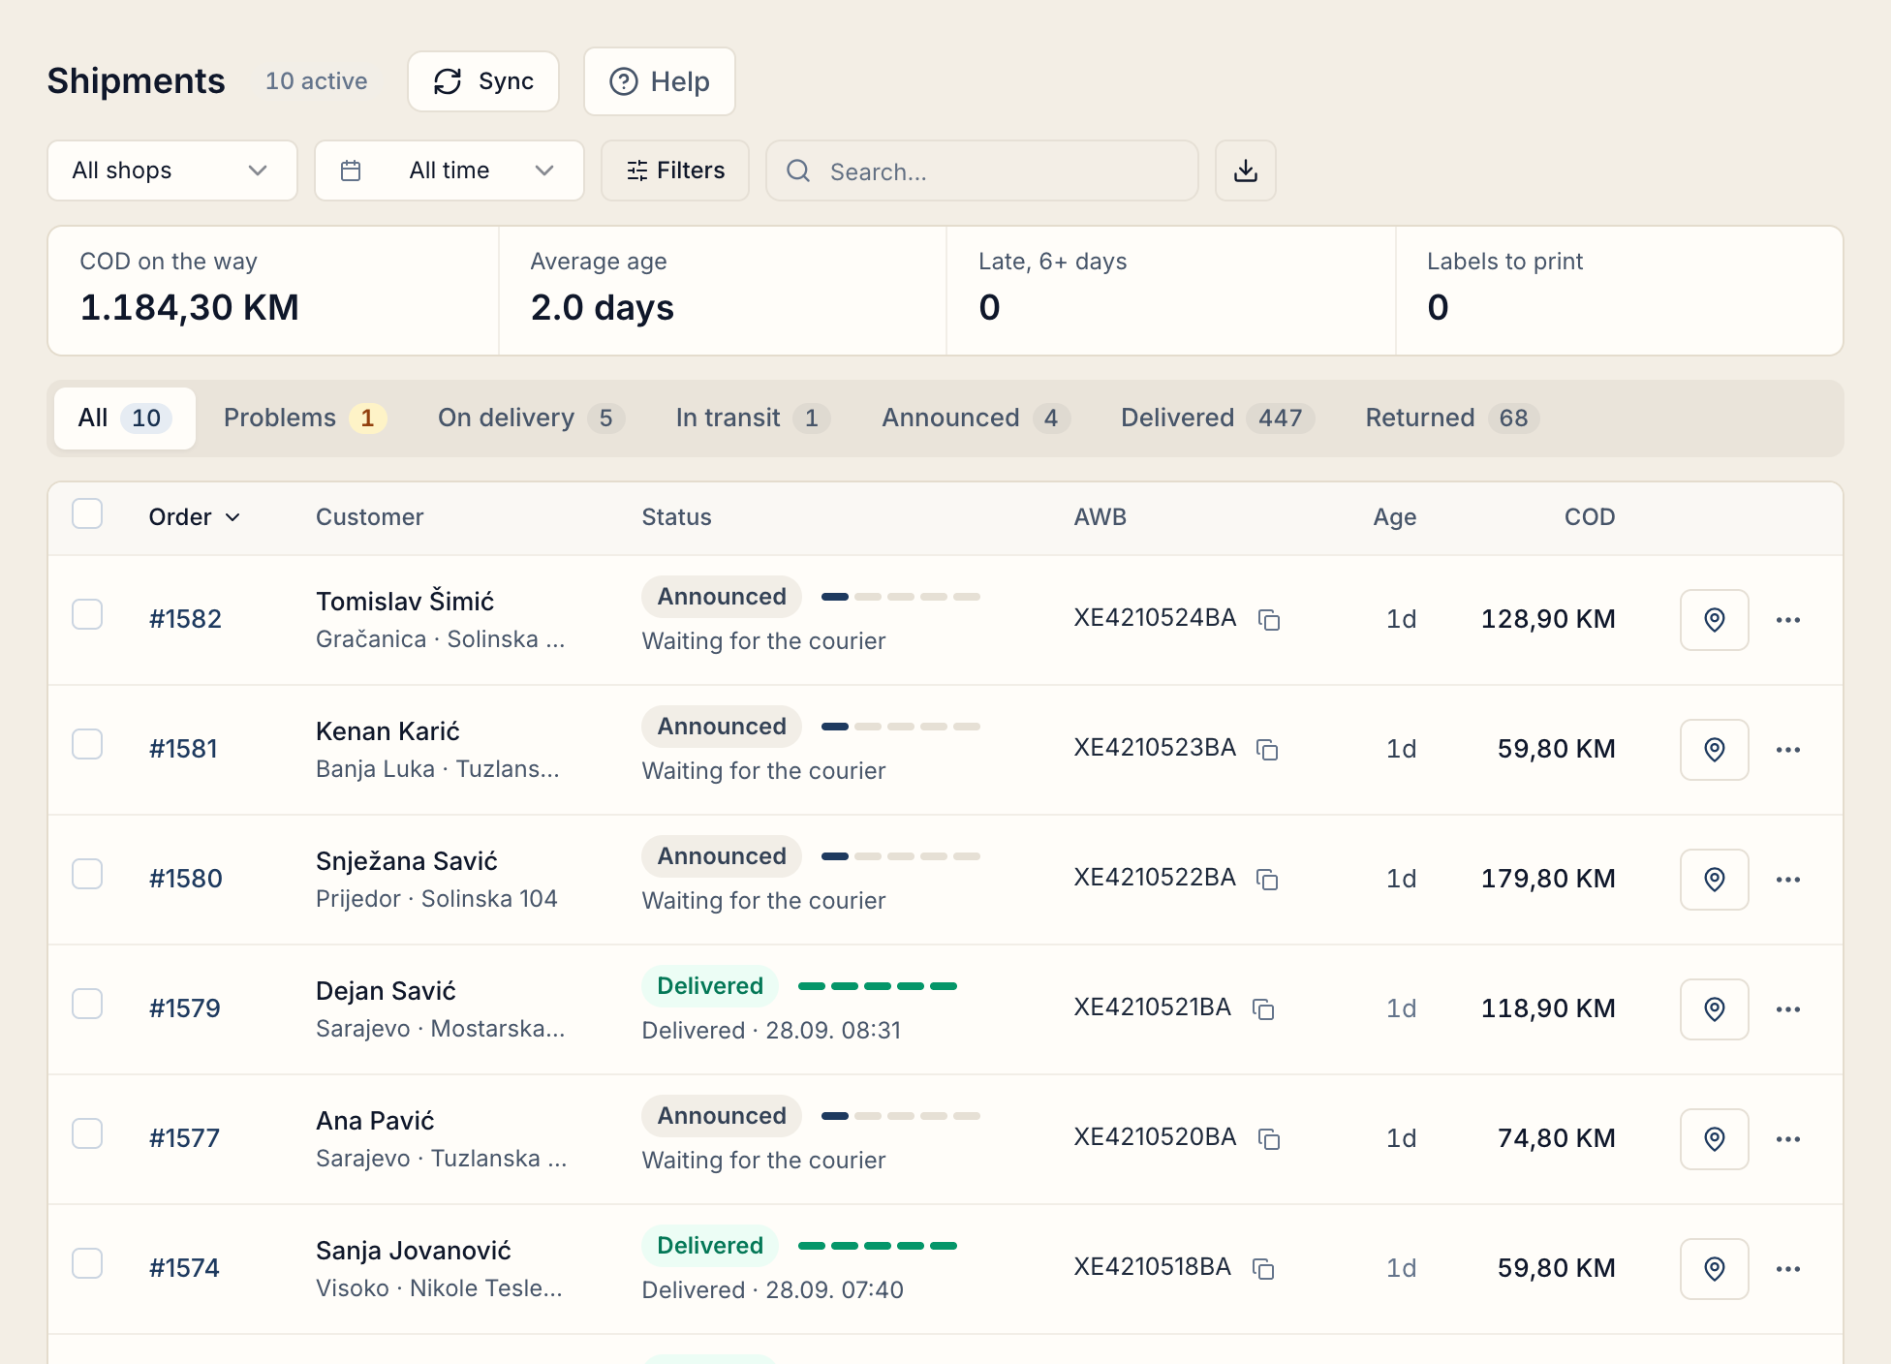
Task: Track order #1579 with location pin
Action: [1714, 1009]
